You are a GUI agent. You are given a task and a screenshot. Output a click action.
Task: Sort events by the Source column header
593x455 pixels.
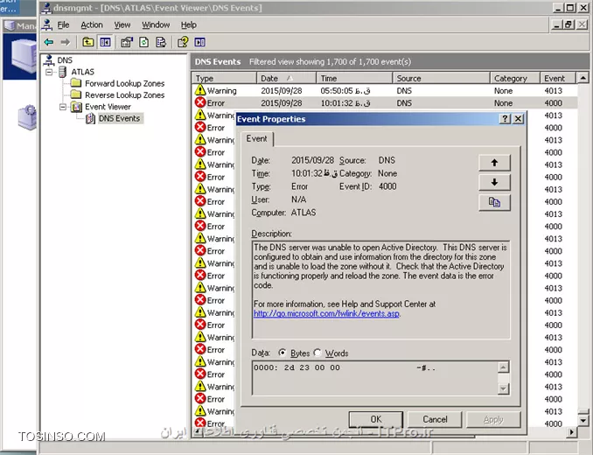point(442,78)
